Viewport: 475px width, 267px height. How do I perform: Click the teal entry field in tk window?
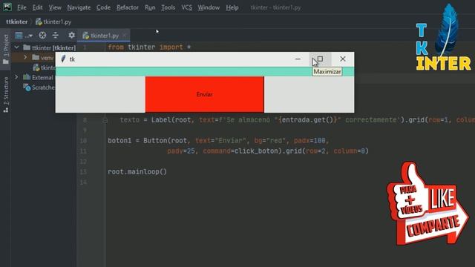205,71
